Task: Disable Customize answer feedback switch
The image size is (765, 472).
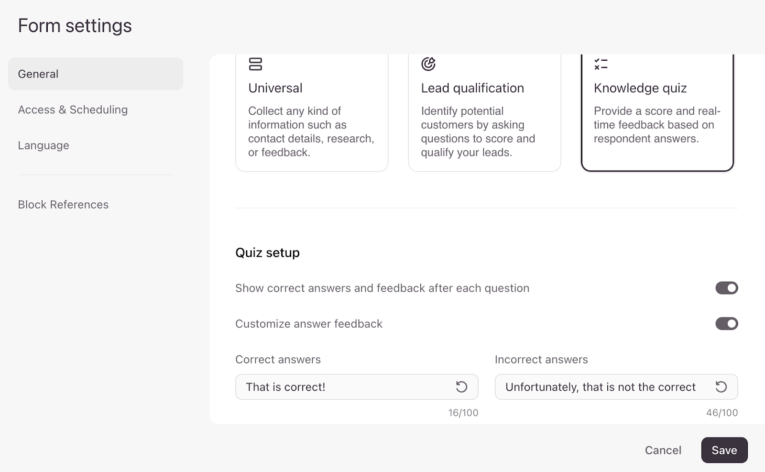Action: pos(727,324)
